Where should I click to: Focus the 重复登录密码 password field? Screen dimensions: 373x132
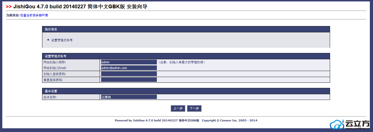[129, 80]
